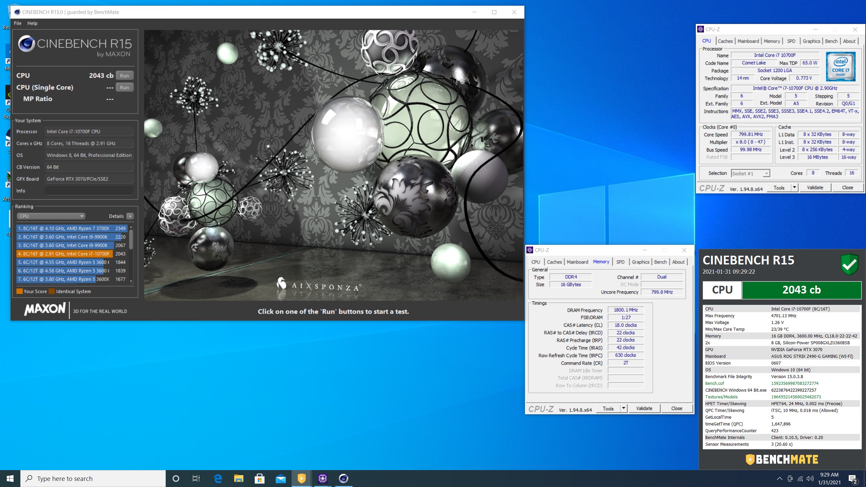The height and width of the screenshot is (487, 866).
Task: Open the Socket #1 selection dropdown
Action: point(750,173)
